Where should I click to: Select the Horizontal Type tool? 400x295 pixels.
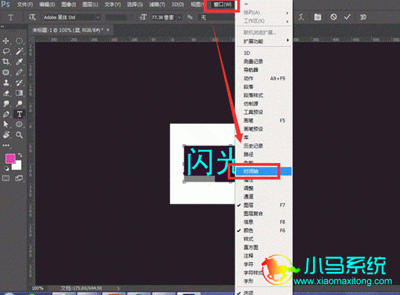[x=20, y=114]
